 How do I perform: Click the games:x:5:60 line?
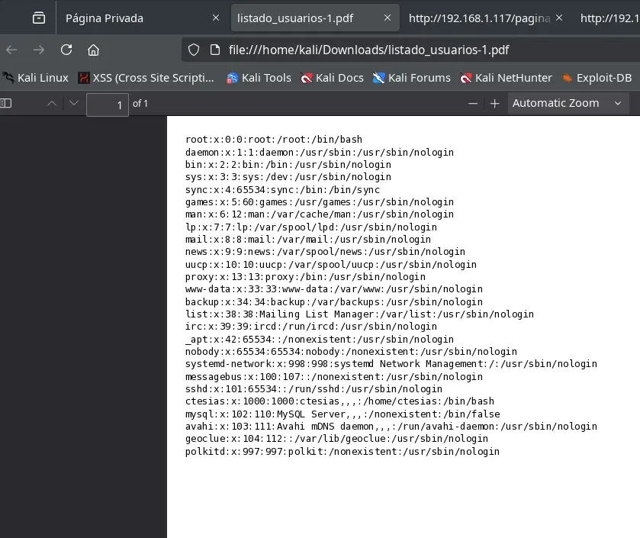click(x=320, y=202)
